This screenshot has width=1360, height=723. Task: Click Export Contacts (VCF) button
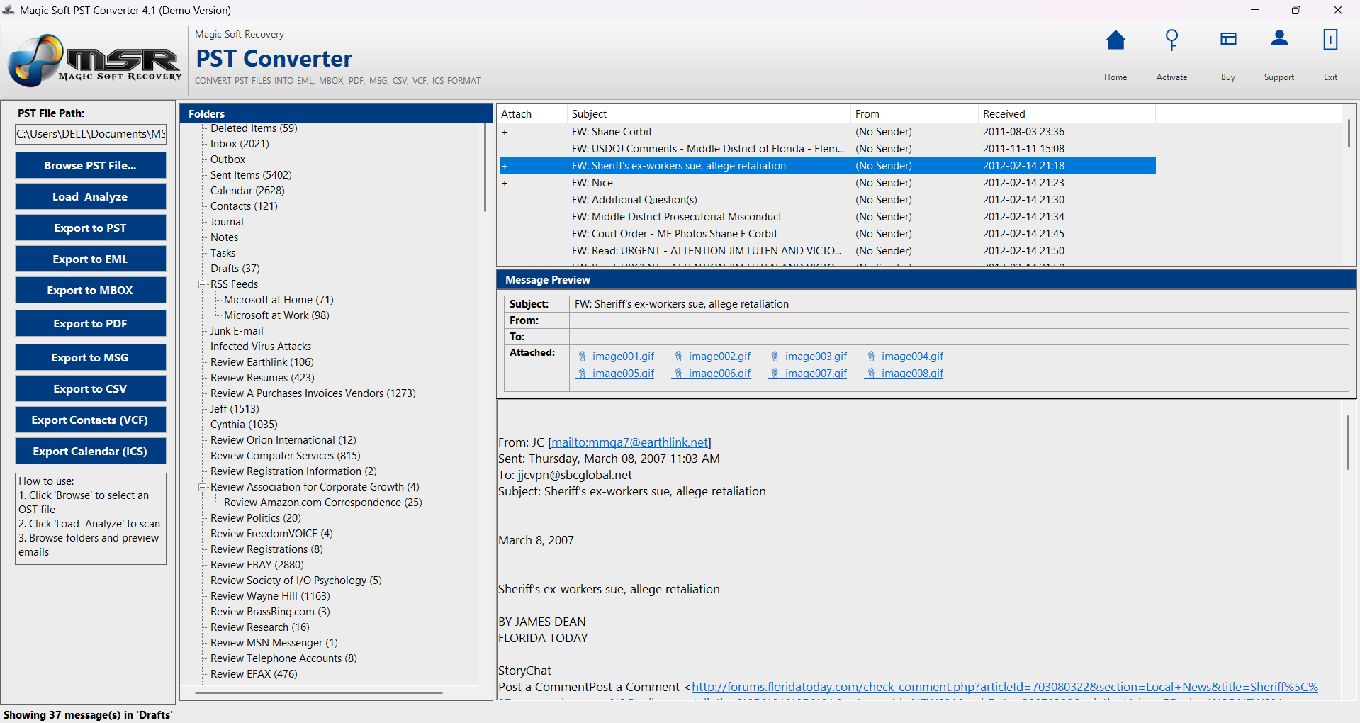click(91, 420)
